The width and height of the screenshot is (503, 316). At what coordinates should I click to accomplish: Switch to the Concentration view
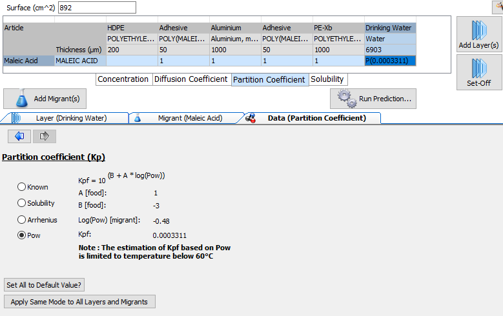pos(123,79)
